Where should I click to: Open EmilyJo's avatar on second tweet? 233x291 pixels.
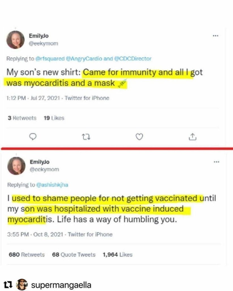pyautogui.click(x=16, y=166)
